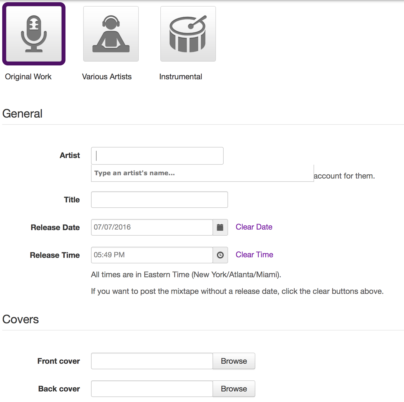Choose the Various Artists DJ icon

111,34
